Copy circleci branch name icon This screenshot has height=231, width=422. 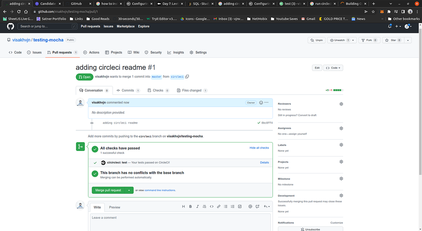187,77
